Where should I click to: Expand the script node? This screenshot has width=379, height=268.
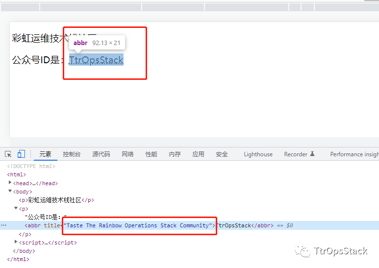(16, 242)
